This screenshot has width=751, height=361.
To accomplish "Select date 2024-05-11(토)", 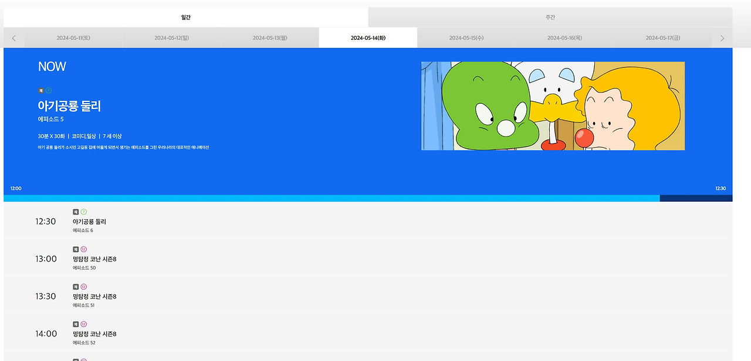I will point(73,38).
